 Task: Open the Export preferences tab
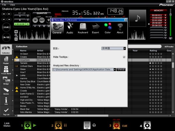tap(96, 28)
